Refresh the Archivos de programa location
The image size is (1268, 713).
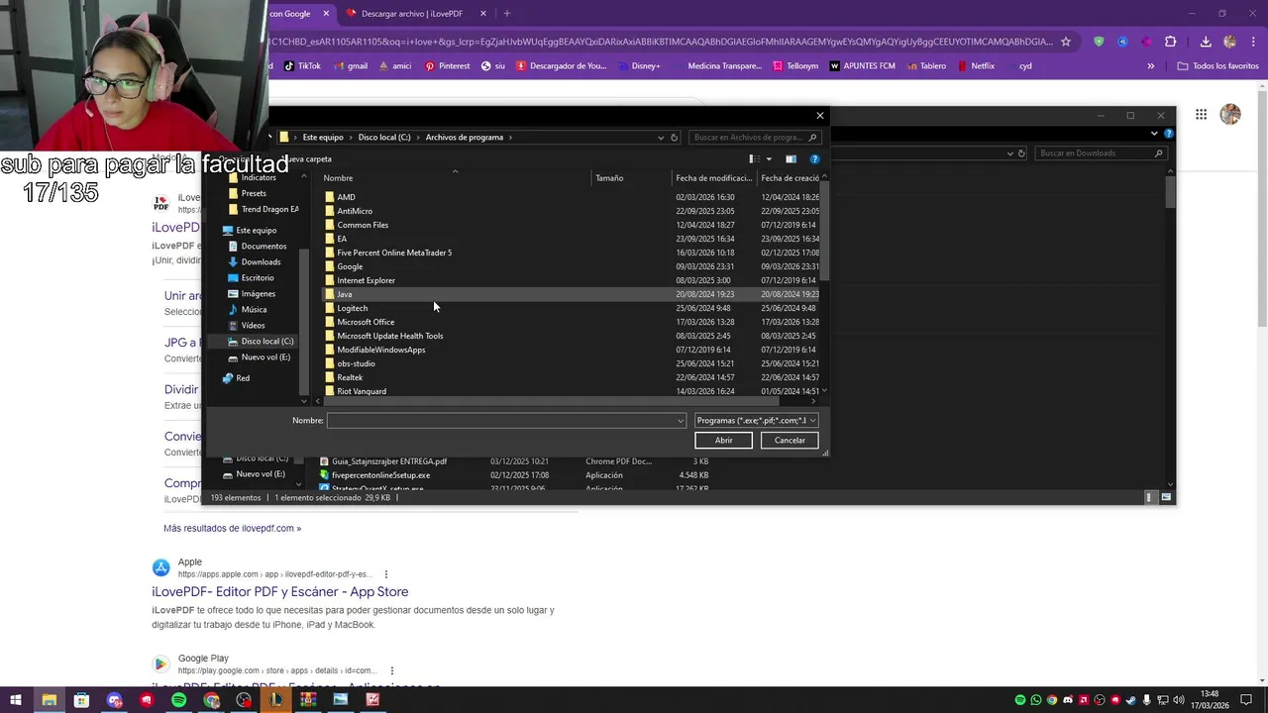tap(674, 138)
